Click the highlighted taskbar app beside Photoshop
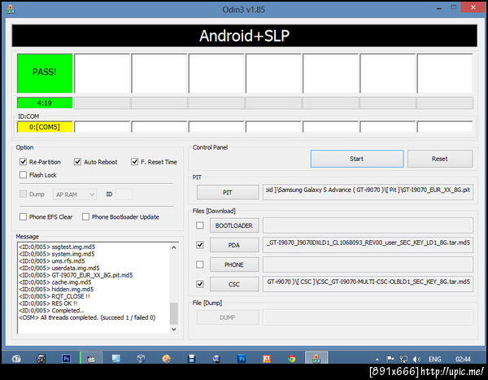This screenshot has width=488, height=380. click(91, 358)
